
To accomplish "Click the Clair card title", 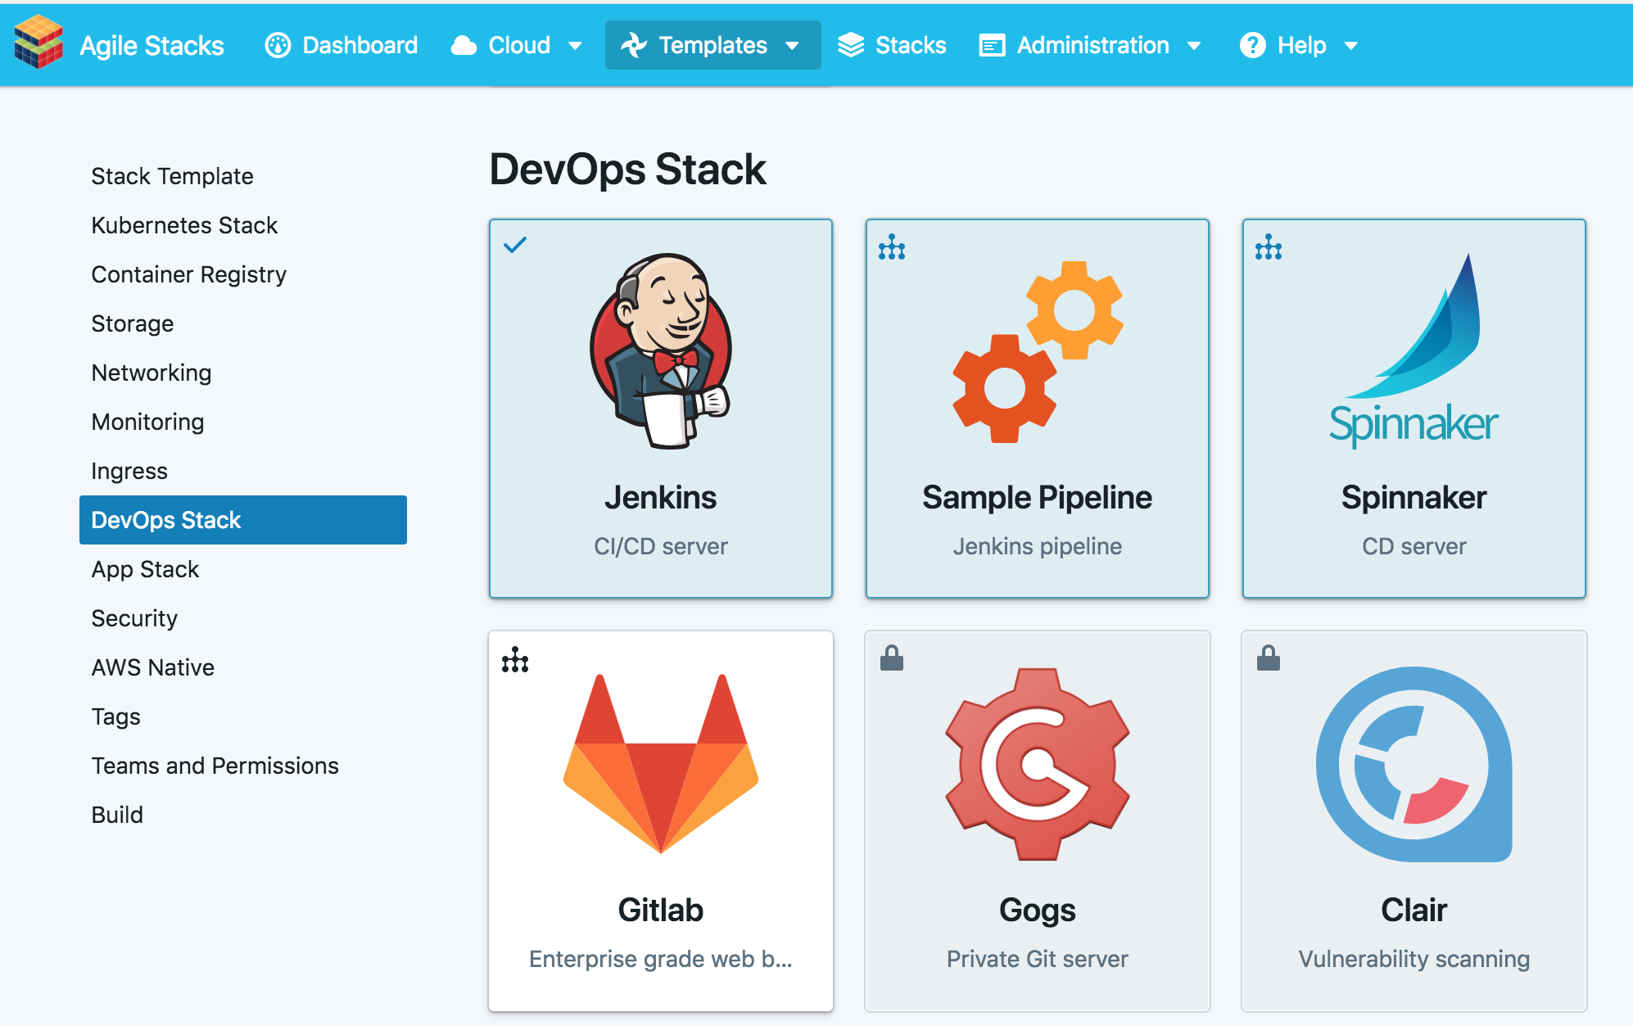I will [x=1414, y=911].
